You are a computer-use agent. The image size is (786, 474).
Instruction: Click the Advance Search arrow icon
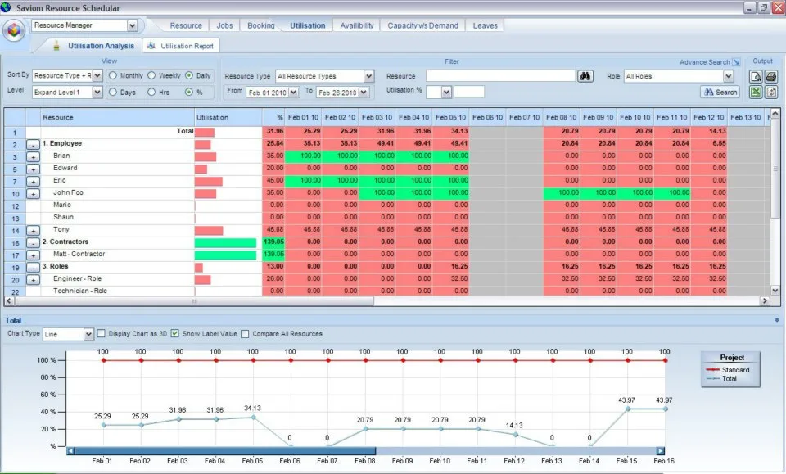736,62
